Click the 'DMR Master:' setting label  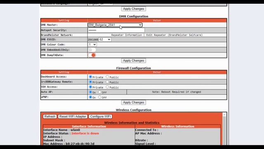point(49,25)
